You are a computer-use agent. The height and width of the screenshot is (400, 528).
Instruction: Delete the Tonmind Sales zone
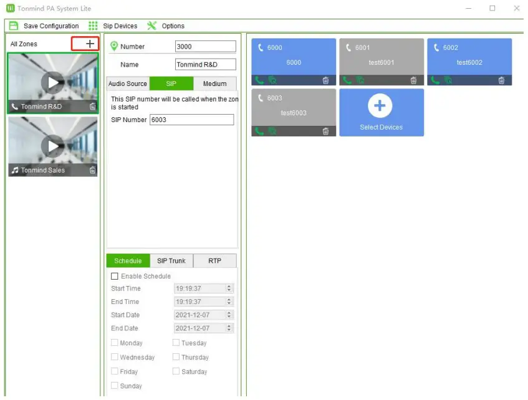(93, 170)
